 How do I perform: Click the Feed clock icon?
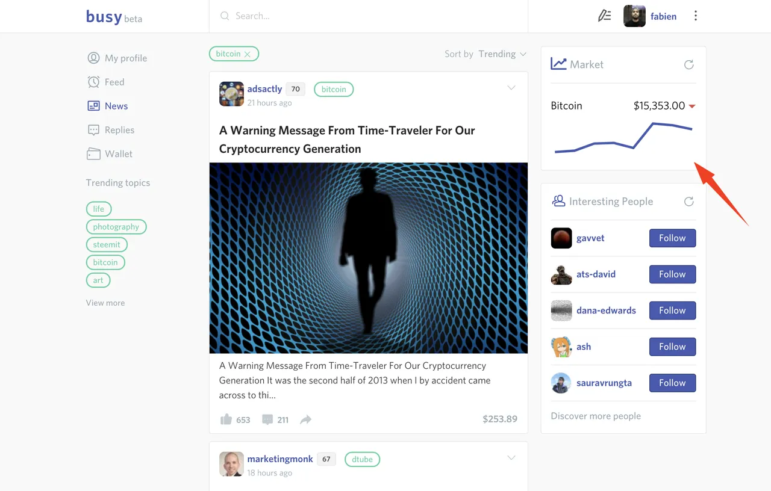tap(93, 82)
